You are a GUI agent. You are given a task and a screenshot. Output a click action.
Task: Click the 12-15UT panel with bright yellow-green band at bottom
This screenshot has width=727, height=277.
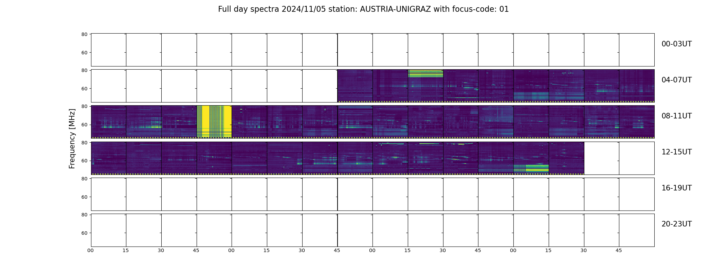pyautogui.click(x=531, y=158)
